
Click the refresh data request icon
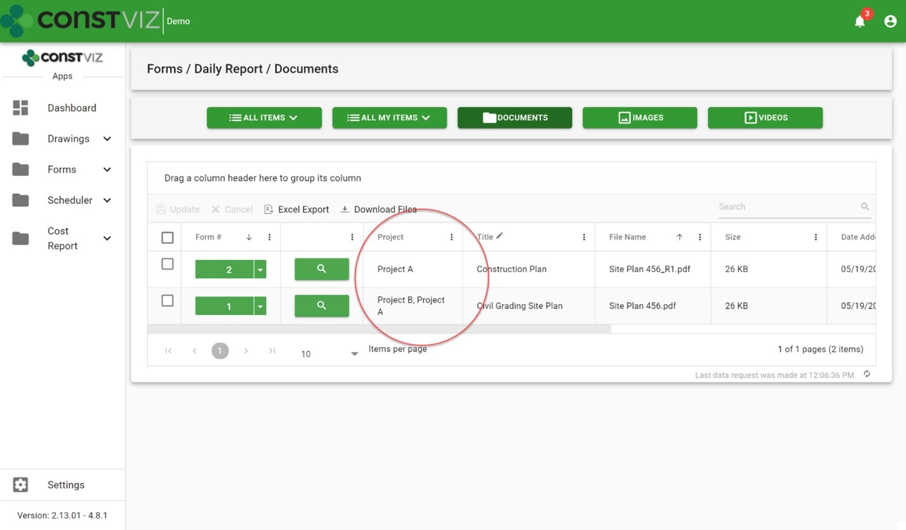pos(867,374)
